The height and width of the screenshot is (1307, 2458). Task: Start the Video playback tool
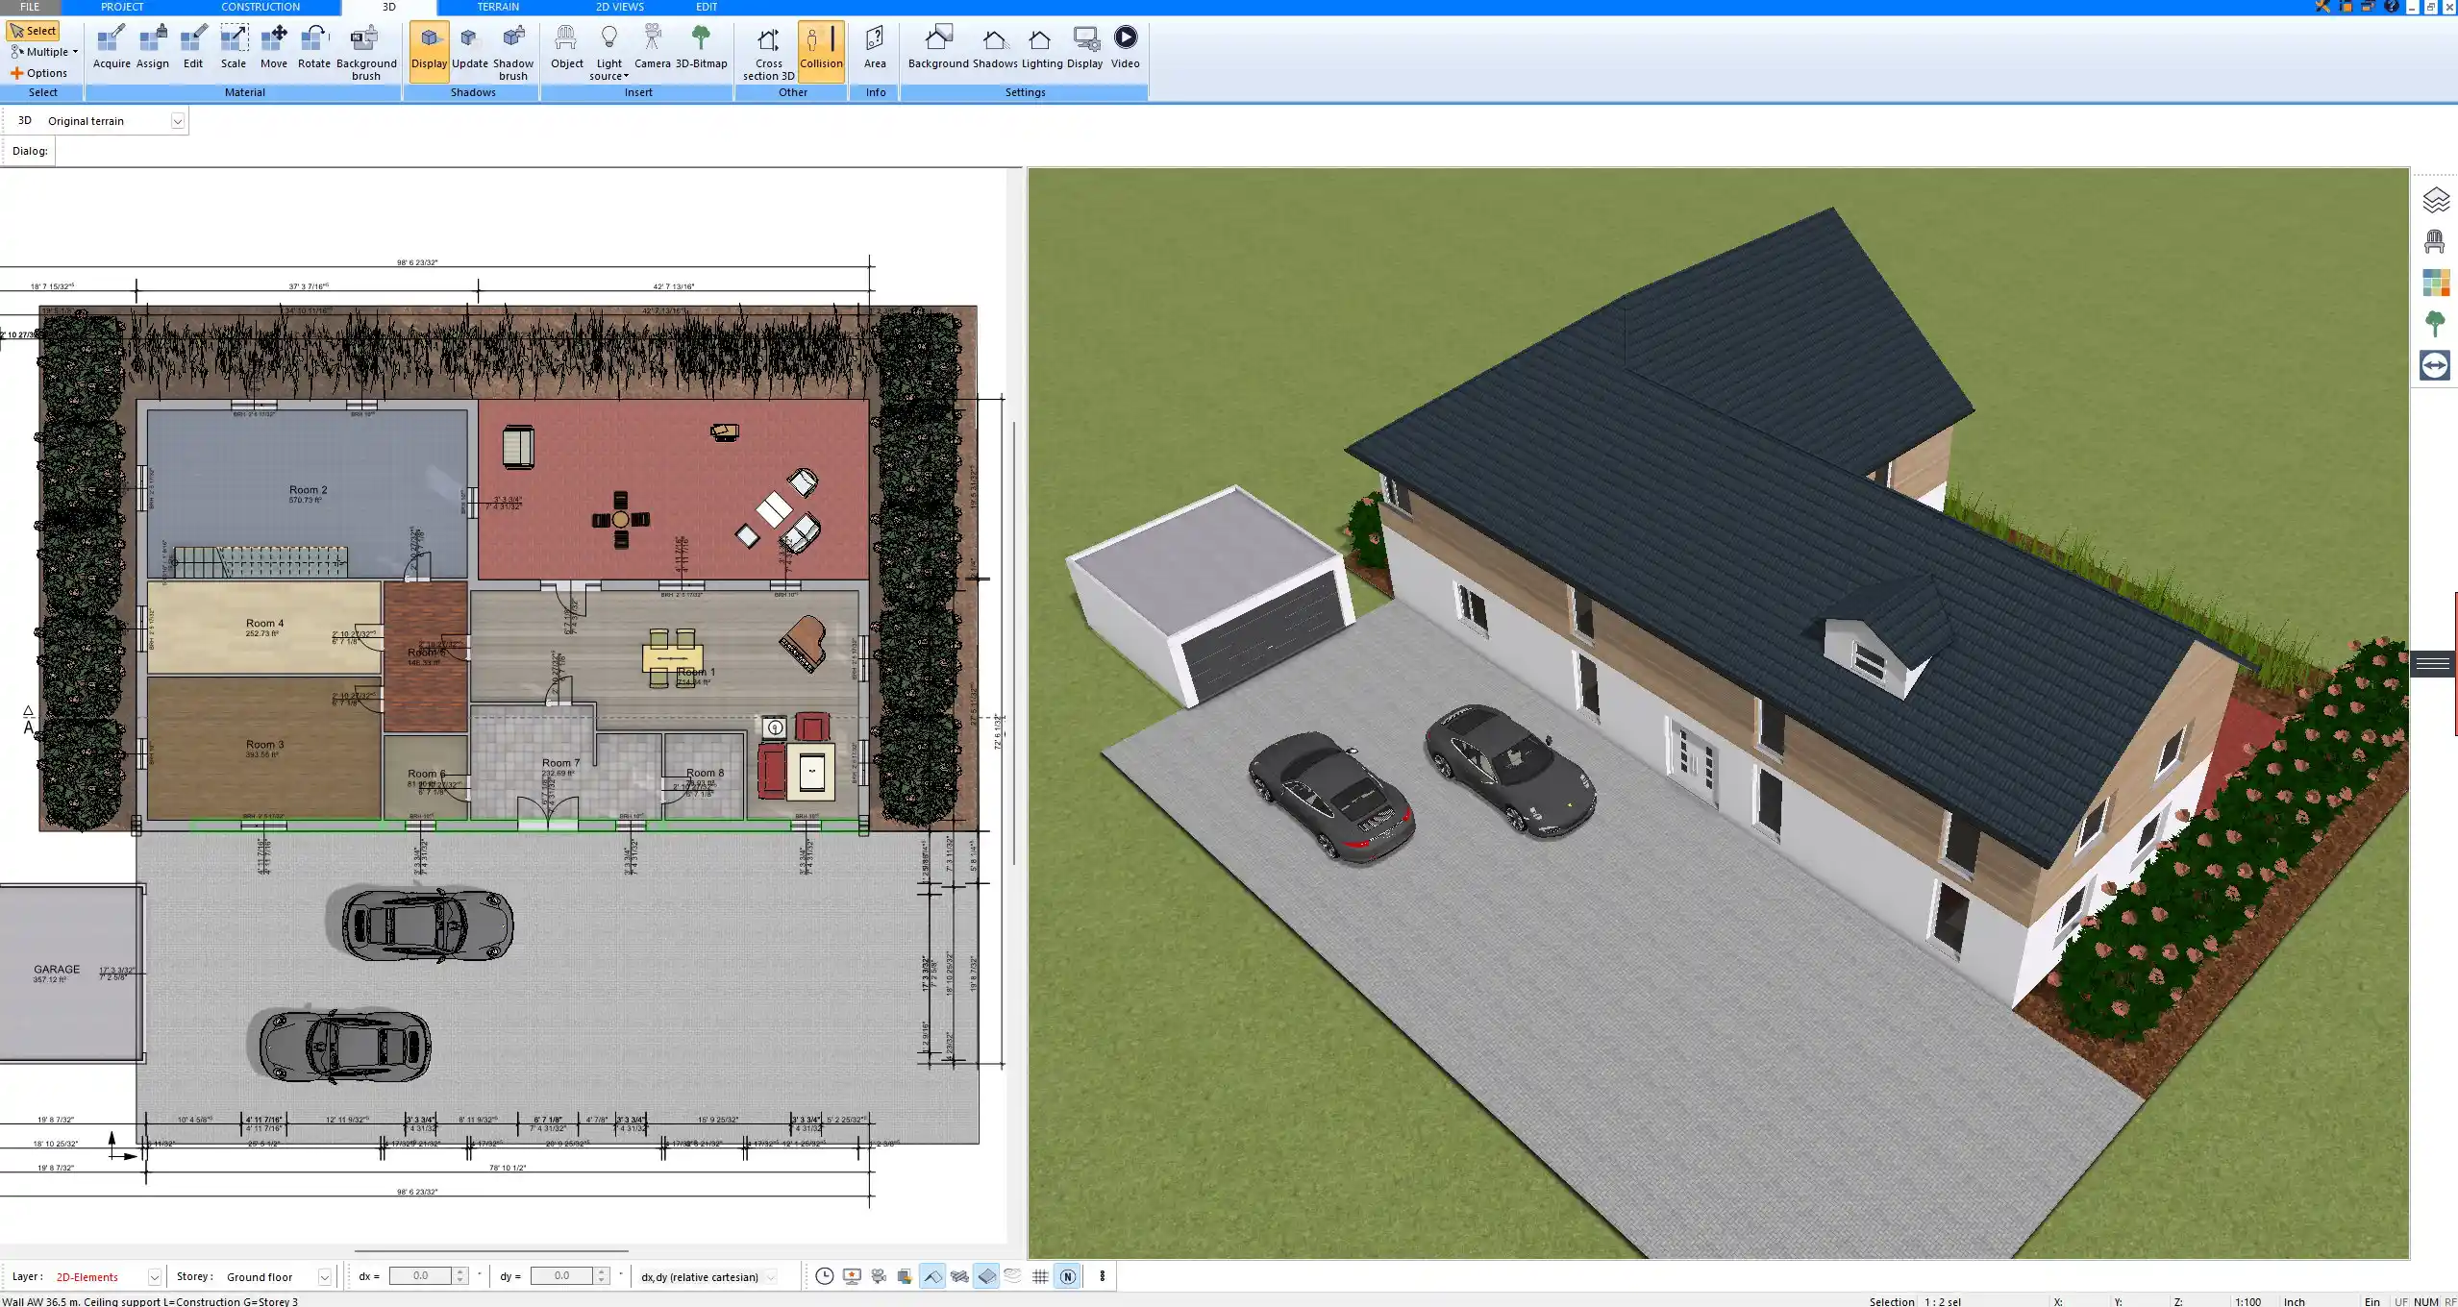pyautogui.click(x=1126, y=48)
